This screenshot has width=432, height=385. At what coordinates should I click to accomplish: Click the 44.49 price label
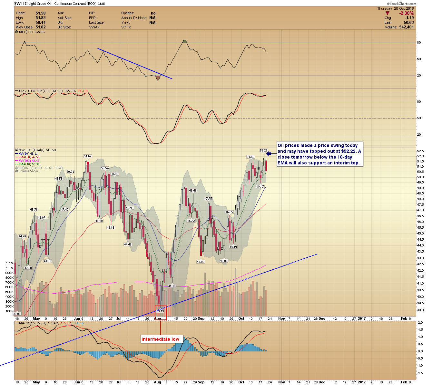[x=22, y=236]
